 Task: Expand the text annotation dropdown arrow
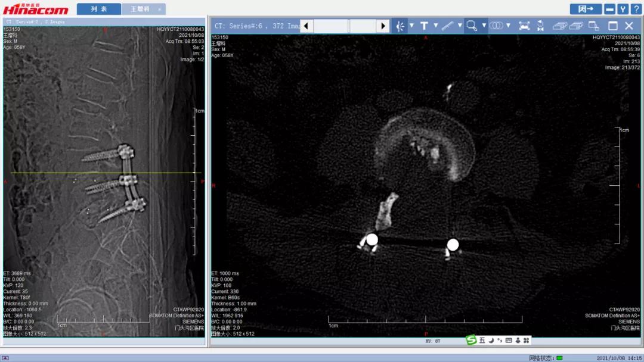click(x=436, y=26)
